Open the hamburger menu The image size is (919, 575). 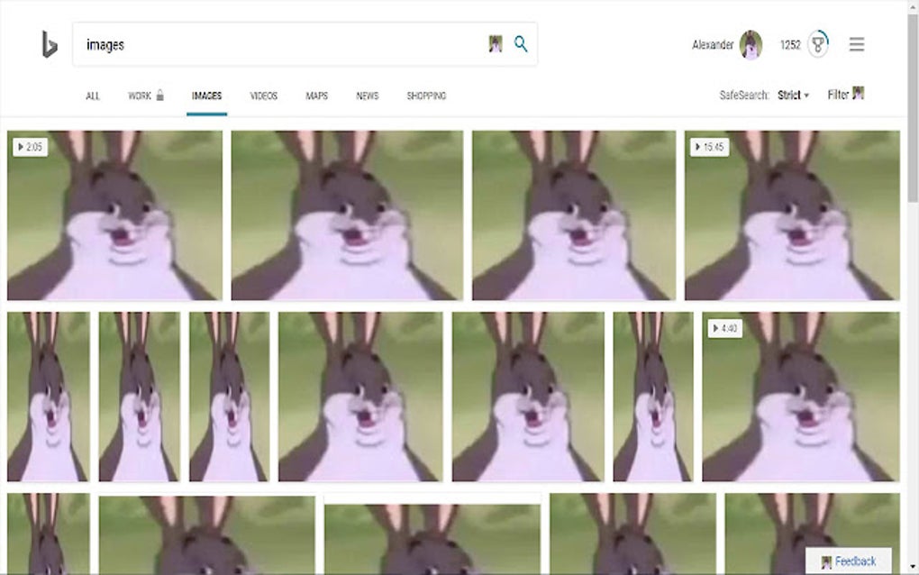pyautogui.click(x=856, y=43)
